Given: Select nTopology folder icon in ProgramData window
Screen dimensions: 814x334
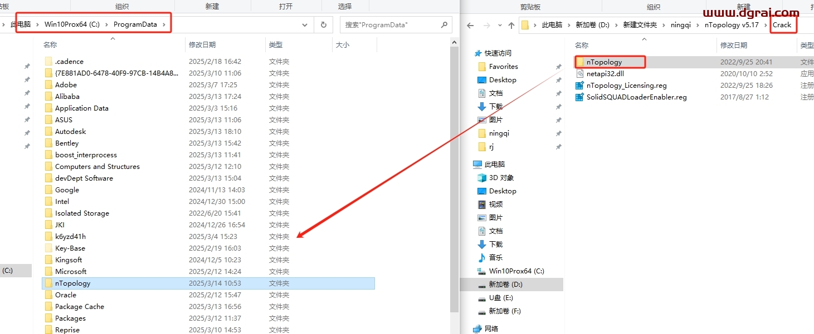Looking at the screenshot, I should (x=48, y=283).
